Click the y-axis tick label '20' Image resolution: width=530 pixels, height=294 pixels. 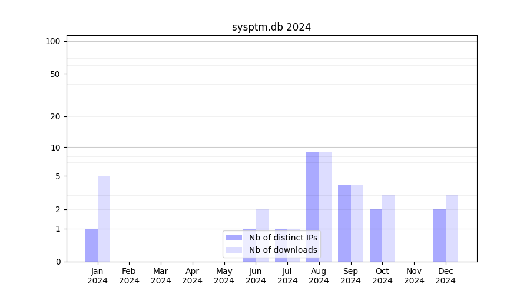tap(55, 116)
